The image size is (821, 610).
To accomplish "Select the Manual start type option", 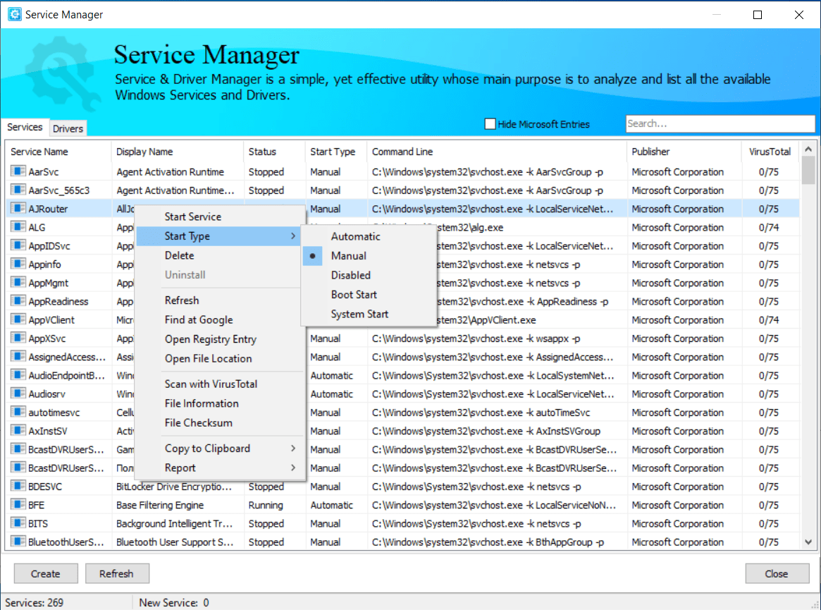I will [x=369, y=256].
